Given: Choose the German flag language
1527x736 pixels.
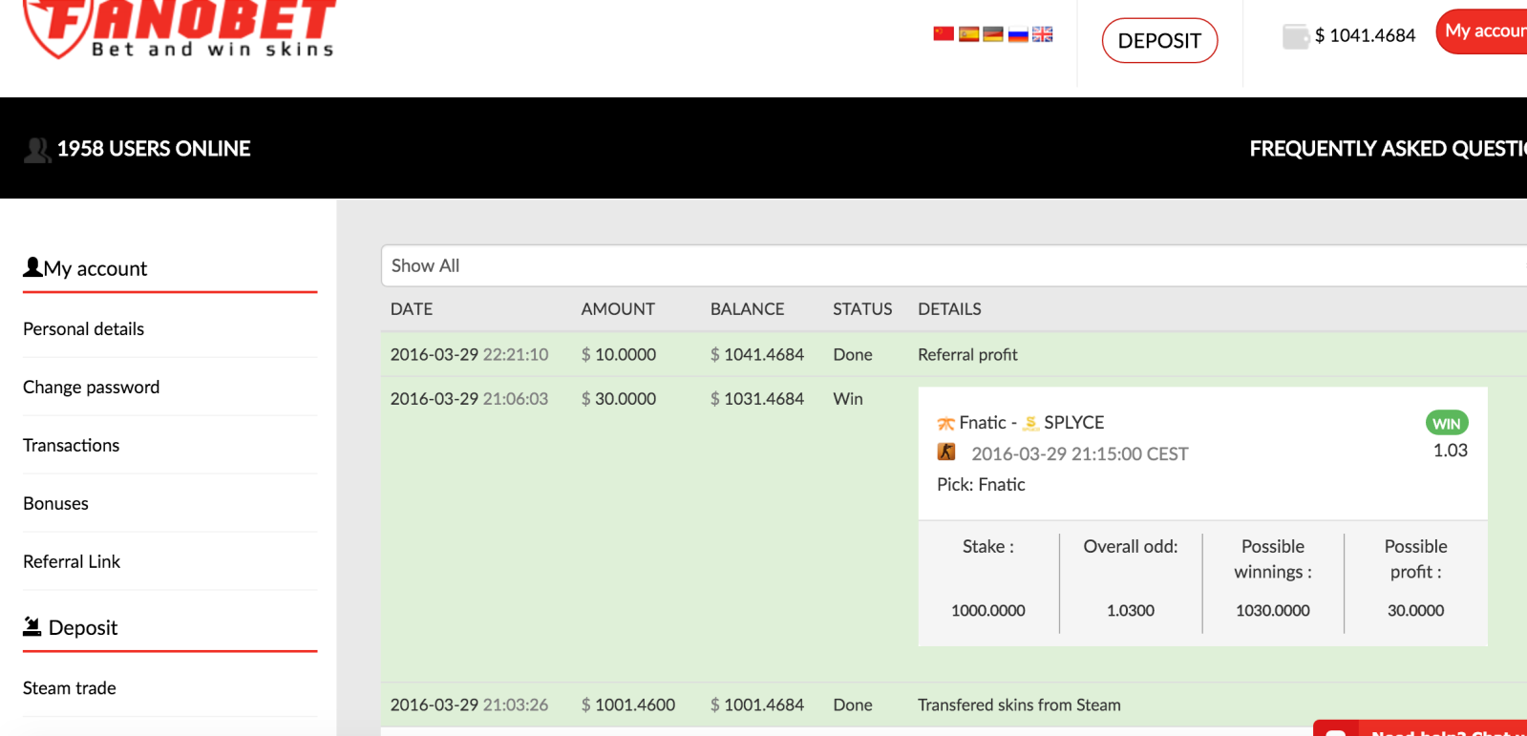Looking at the screenshot, I should click(x=993, y=34).
